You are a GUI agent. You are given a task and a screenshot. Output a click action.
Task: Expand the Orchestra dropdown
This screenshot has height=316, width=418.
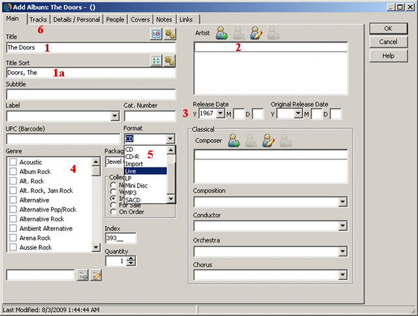tap(343, 251)
